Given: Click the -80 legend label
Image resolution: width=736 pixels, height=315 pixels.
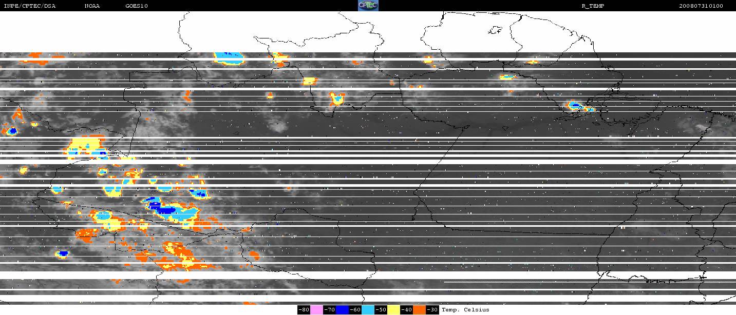Looking at the screenshot, I should (x=304, y=310).
